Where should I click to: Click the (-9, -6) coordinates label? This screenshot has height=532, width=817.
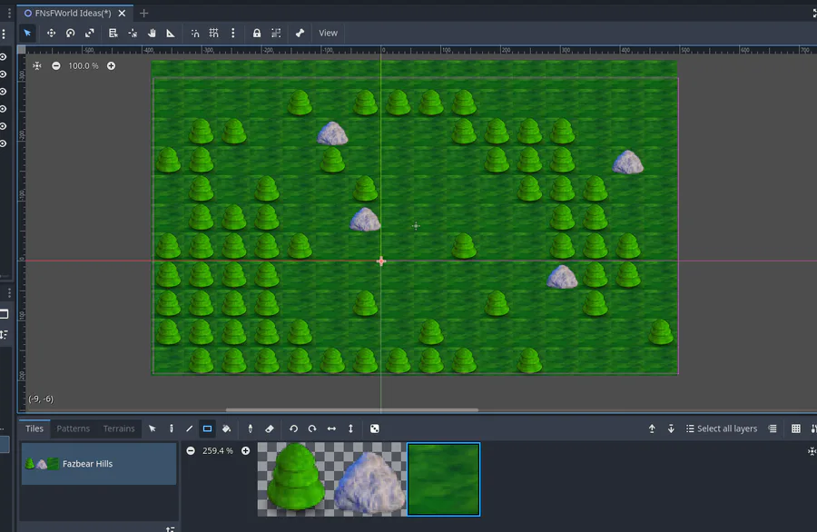coord(41,399)
